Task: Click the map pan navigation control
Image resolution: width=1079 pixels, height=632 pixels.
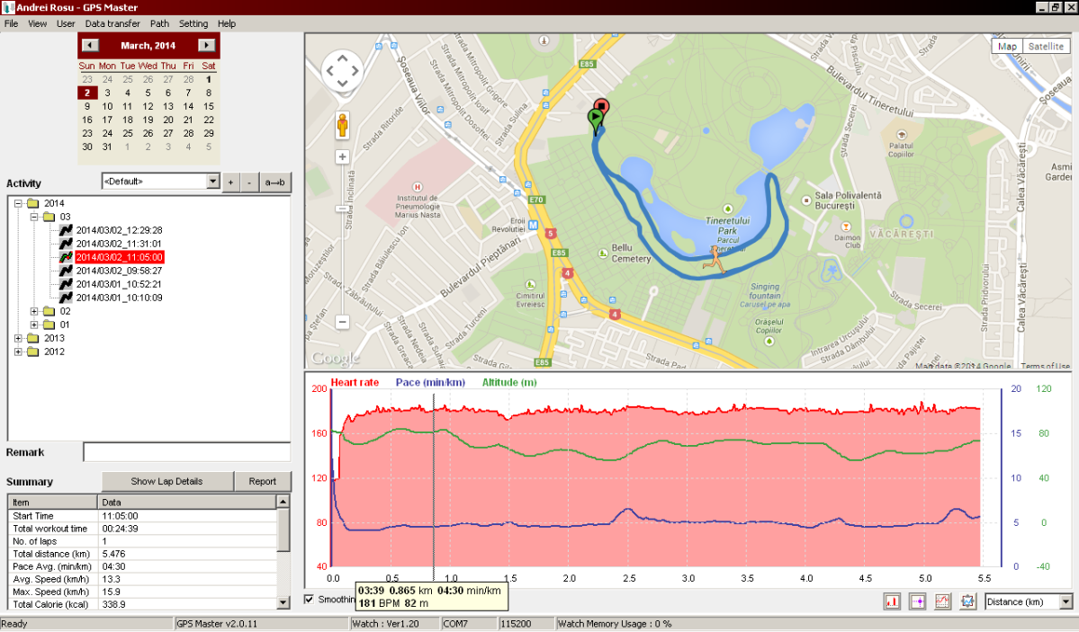Action: (342, 71)
